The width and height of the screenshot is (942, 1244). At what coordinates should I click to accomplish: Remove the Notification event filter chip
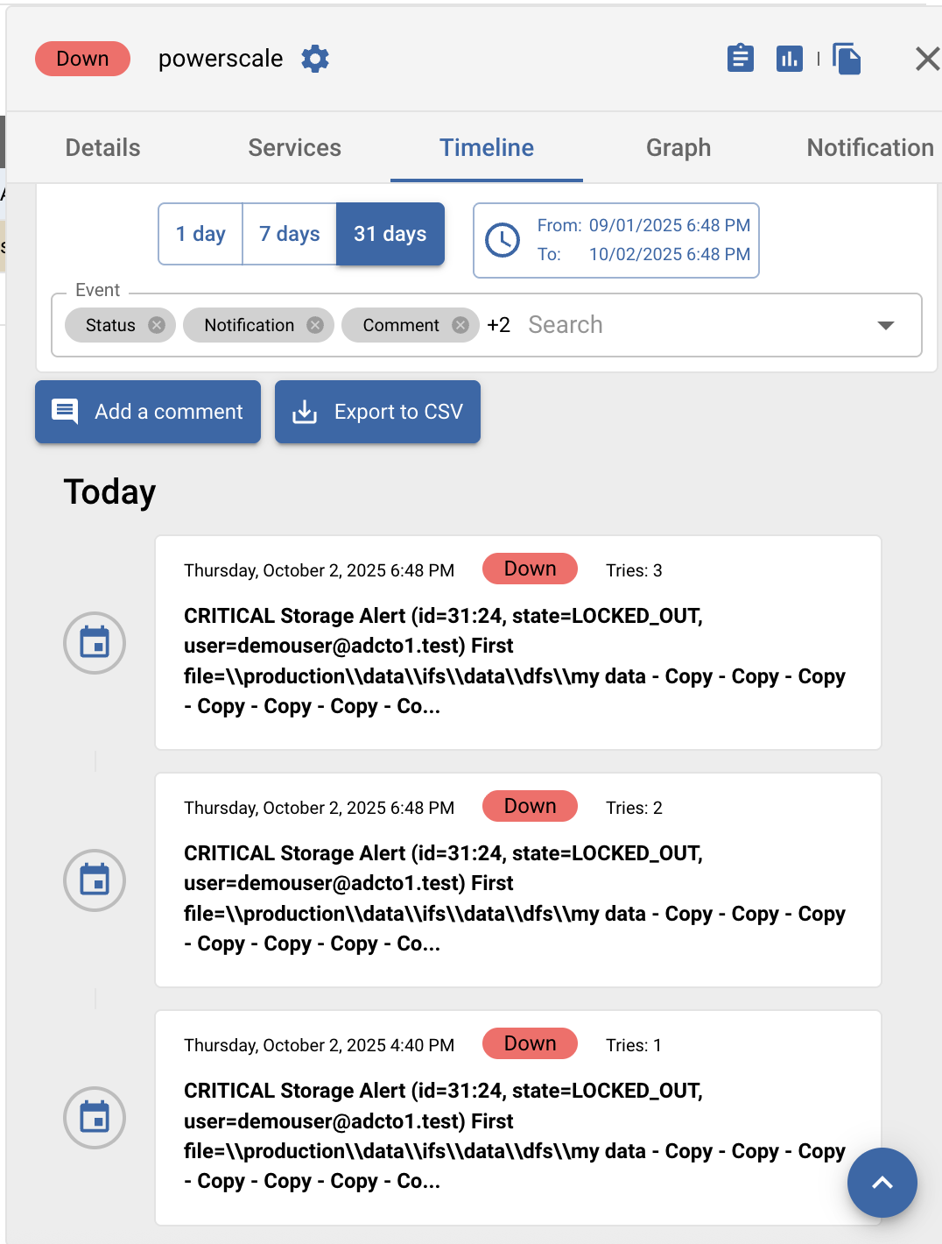[315, 325]
